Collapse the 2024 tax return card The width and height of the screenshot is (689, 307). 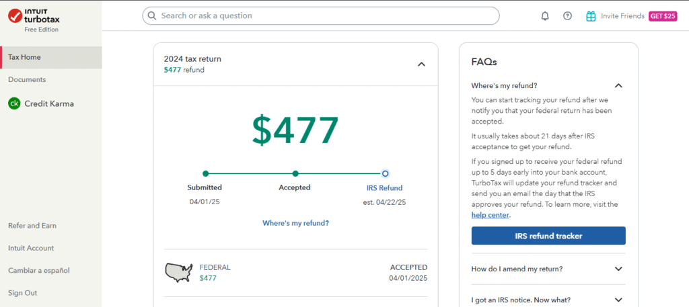click(x=421, y=64)
